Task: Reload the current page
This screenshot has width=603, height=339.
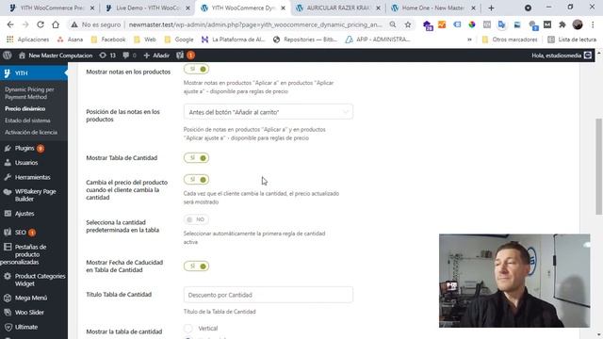Action: click(41, 24)
